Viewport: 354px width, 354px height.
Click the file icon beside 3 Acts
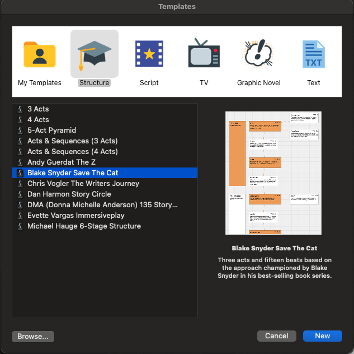[x=20, y=109]
